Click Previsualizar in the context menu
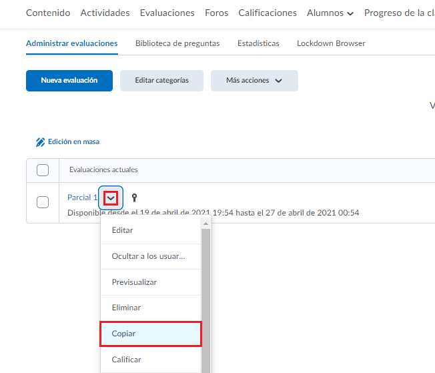The height and width of the screenshot is (373, 435). [x=150, y=282]
